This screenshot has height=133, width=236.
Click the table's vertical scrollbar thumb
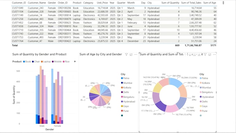pos(224,2)
